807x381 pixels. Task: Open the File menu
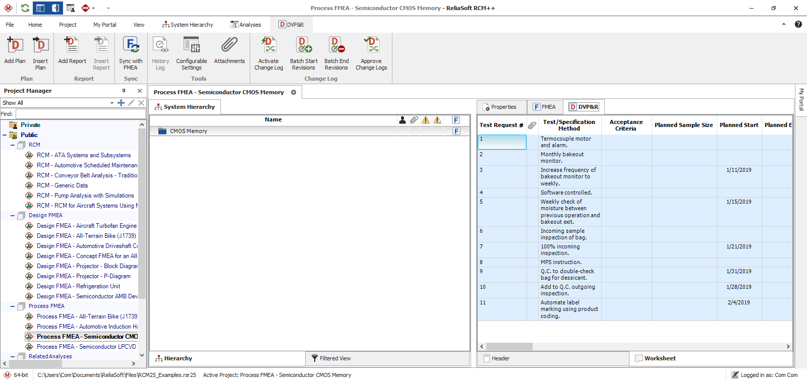pos(10,25)
